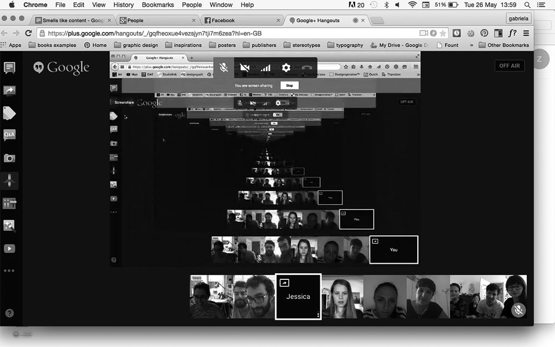Open Hangouts settings via the gear icon
Image resolution: width=555 pixels, height=347 pixels.
coord(286,68)
